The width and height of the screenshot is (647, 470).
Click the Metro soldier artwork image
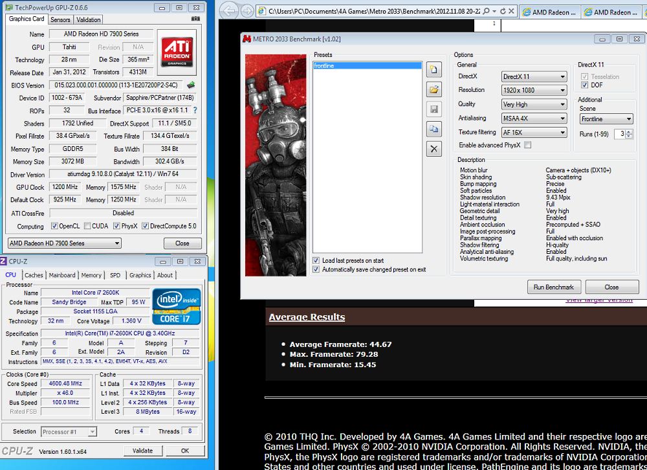[x=276, y=165]
